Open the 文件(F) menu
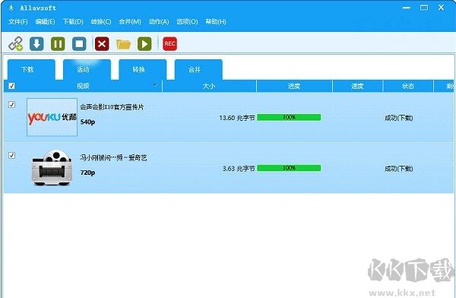The image size is (456, 298). click(x=17, y=21)
